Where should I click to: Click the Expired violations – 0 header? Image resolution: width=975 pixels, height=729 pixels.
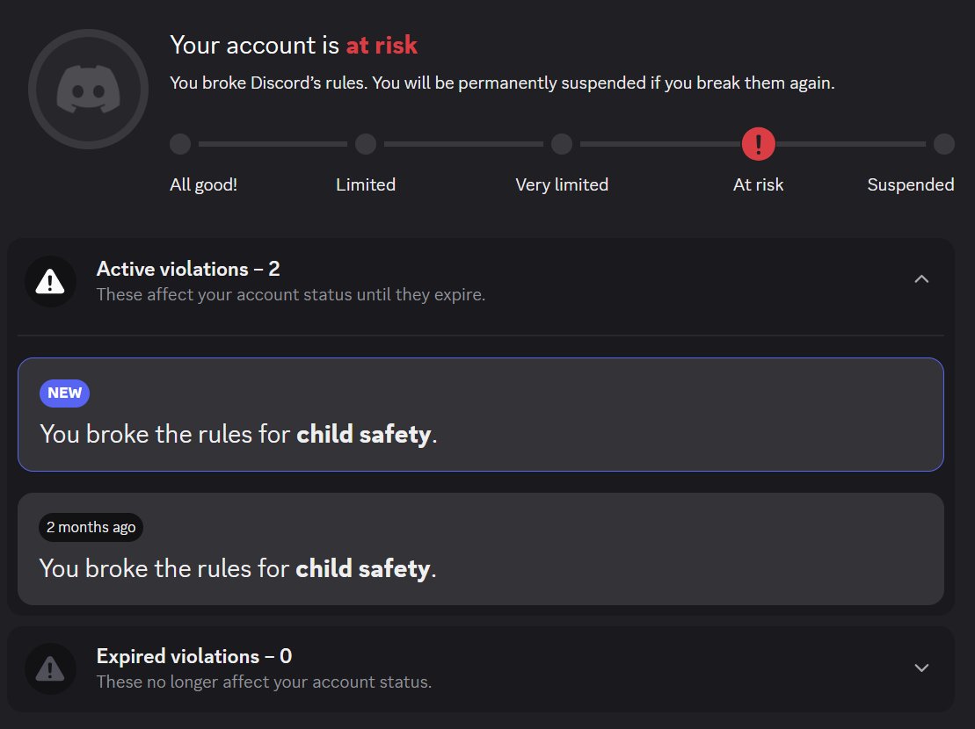coord(194,656)
